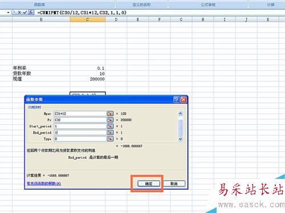
Task: Click the Pv input field containing C32
Action: click(x=80, y=120)
